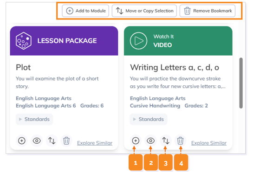Click the Lesson Package hexagon icon
Viewport: 253px width, 172px height.
coord(23,41)
